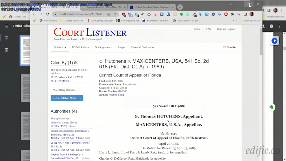This screenshot has width=286, height=161.
Task: Close the Hutchens v. MAXICENTERS tab
Action: coord(77,7)
